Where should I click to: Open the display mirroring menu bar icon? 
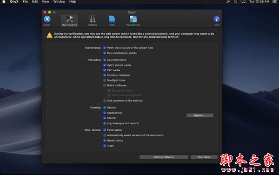pyautogui.click(x=243, y=2)
